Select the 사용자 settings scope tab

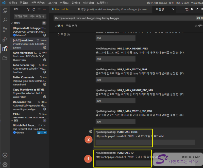pos(59,26)
